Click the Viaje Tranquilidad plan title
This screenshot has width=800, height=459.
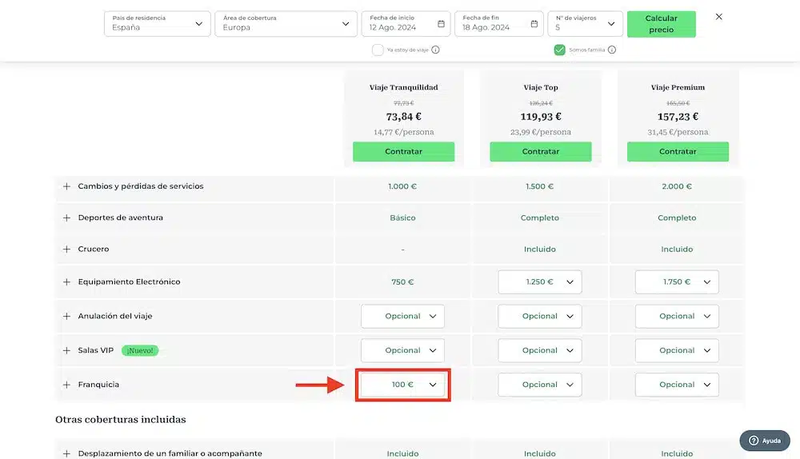[x=403, y=87]
